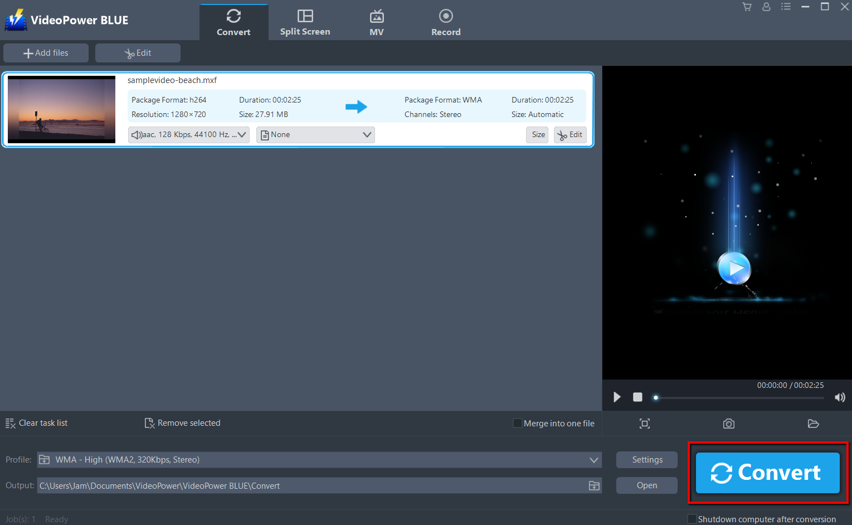Click Package Format: h264 text
This screenshot has height=525, width=852.
pyautogui.click(x=169, y=100)
